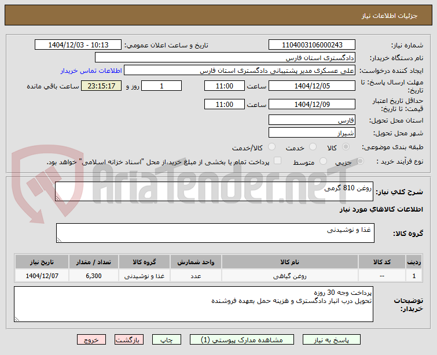Image resolution: width=437 pixels, height=355 pixels.
Task: Click the اطلاعات کالاهای مورد نیاز heading
Action: pyautogui.click(x=381, y=209)
